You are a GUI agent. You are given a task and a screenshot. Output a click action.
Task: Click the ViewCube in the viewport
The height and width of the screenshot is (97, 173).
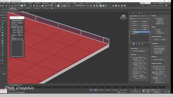coord(123,17)
